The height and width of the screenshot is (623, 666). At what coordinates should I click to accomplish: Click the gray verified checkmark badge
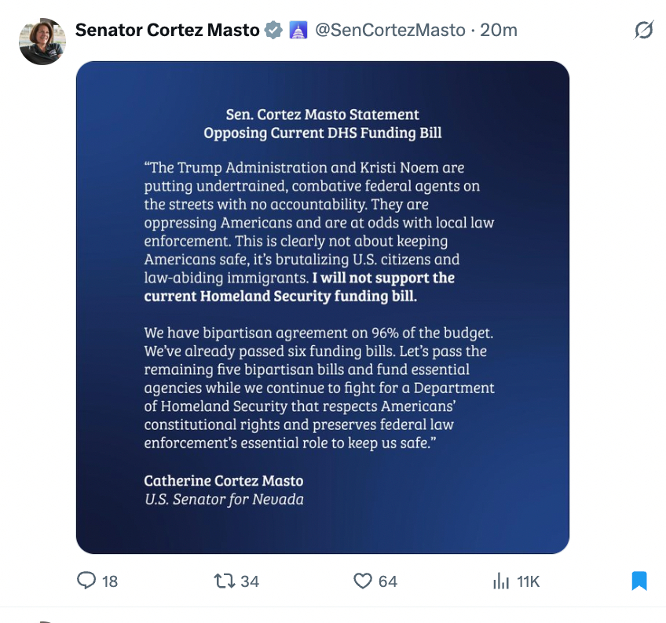coord(273,31)
